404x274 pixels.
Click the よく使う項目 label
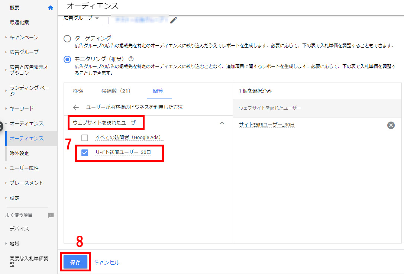(19, 215)
